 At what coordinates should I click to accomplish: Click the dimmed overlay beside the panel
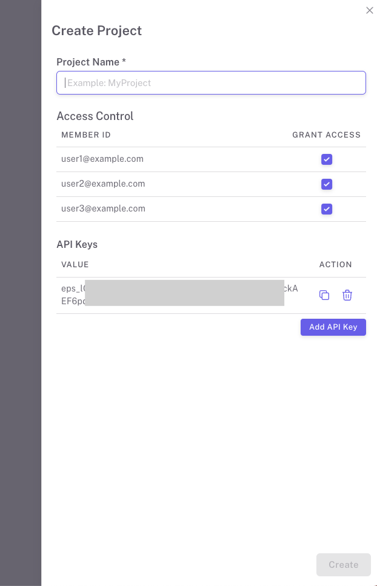point(20,291)
